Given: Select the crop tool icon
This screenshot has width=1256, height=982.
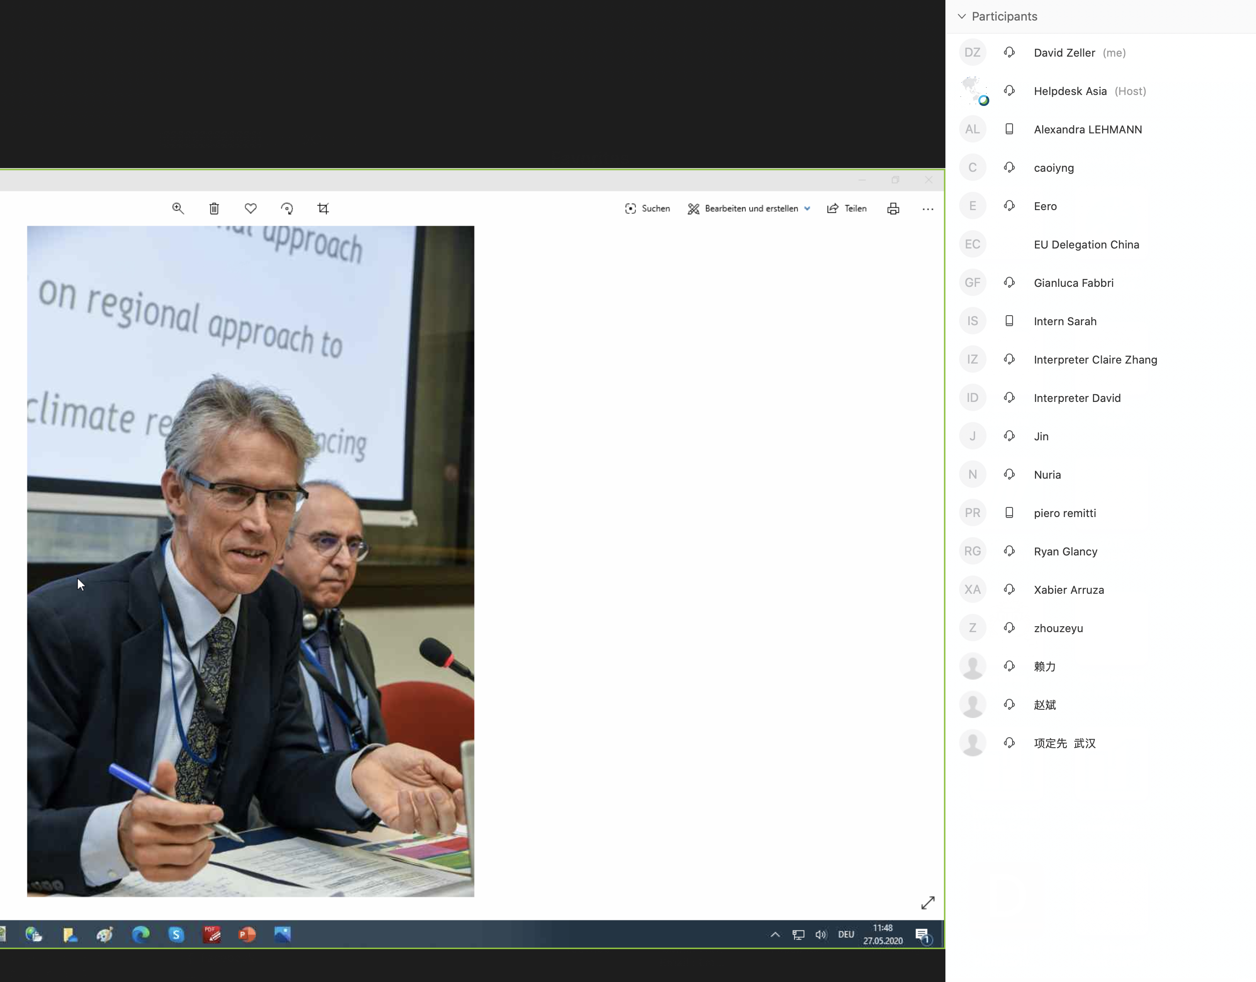Looking at the screenshot, I should [x=323, y=208].
